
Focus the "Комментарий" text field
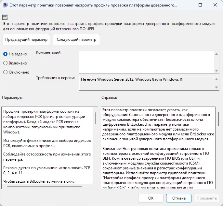[146, 62]
